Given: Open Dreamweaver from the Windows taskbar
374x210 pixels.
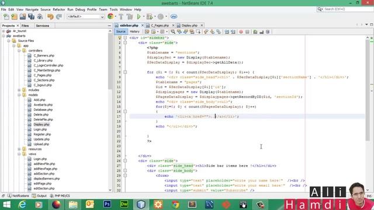Looking at the screenshot, I should [x=124, y=205].
